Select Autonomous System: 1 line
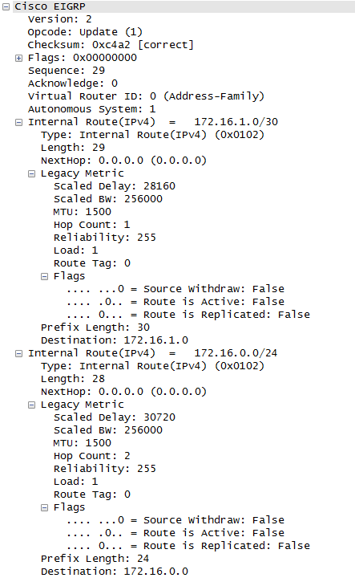Screen dimensions: 355x586 (x=91, y=109)
